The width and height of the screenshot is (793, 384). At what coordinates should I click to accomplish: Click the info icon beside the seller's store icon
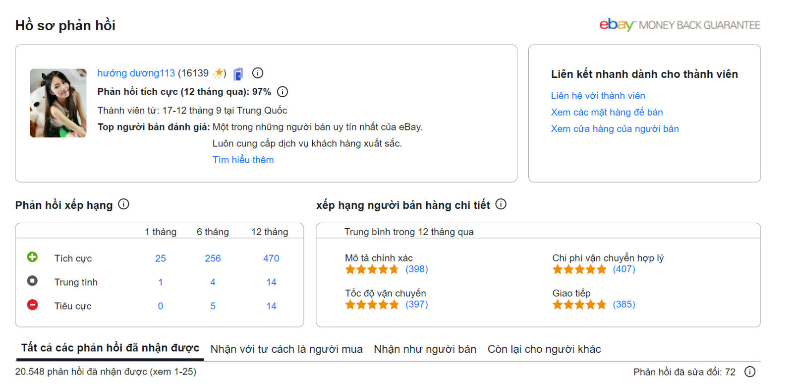(x=258, y=73)
